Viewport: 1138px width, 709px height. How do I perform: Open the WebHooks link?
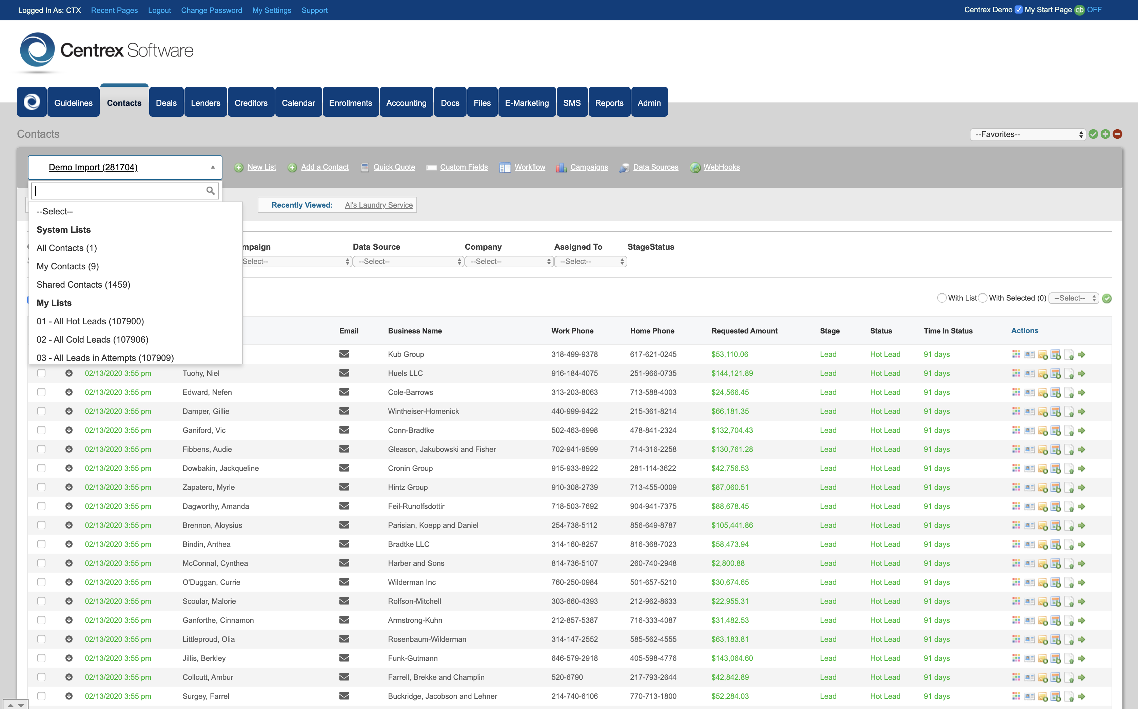click(721, 167)
